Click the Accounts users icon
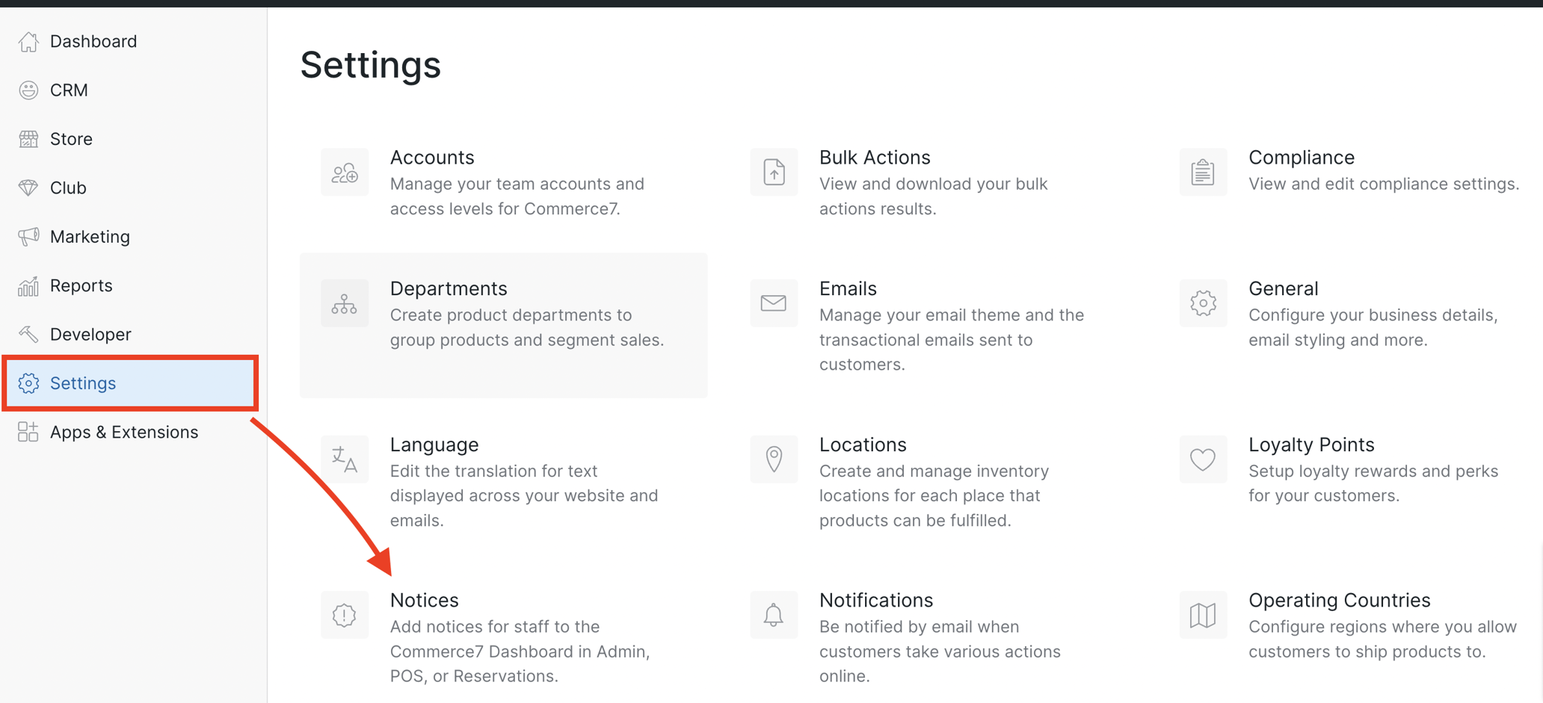The height and width of the screenshot is (703, 1543). (x=345, y=173)
